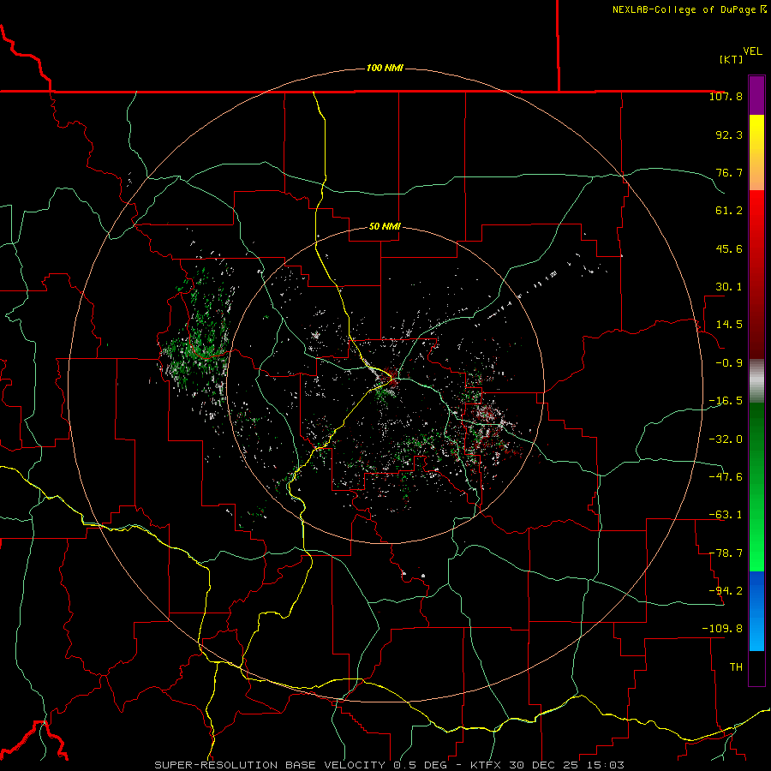Click the 76.7 velocity scale value

(729, 172)
